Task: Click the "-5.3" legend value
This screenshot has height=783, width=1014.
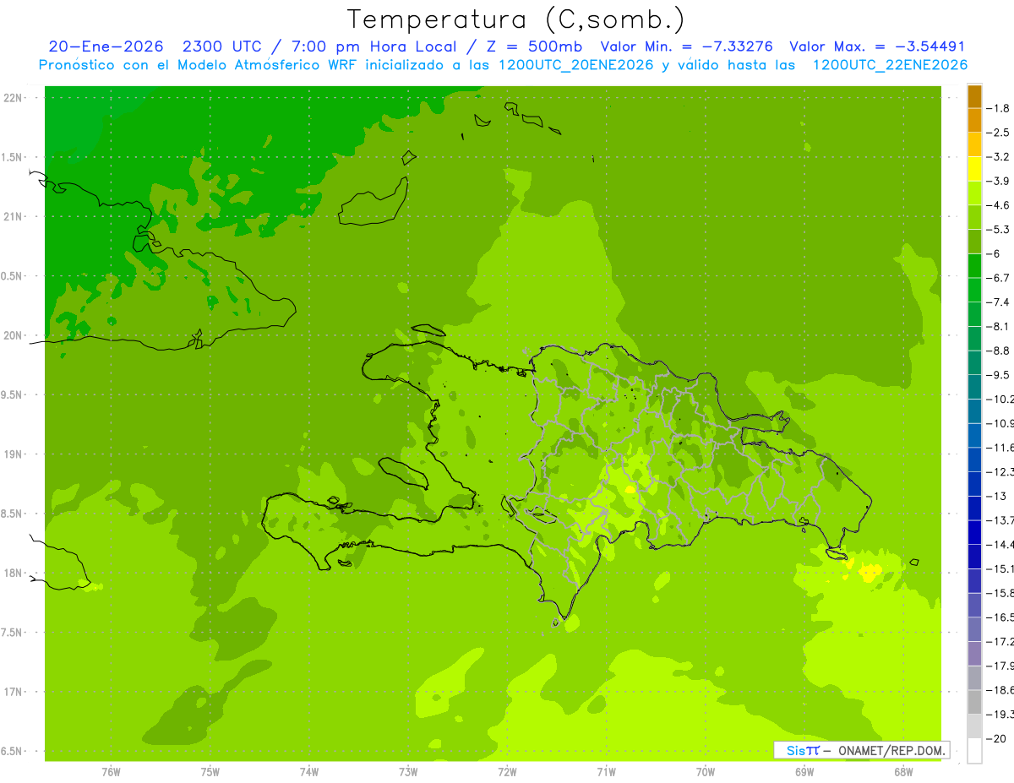Action: click(x=1000, y=229)
